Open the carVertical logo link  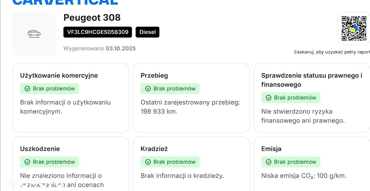click(65, 2)
